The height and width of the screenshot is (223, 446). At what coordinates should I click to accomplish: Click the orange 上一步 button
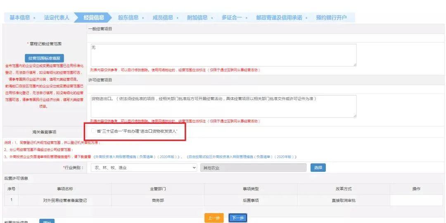214,218
